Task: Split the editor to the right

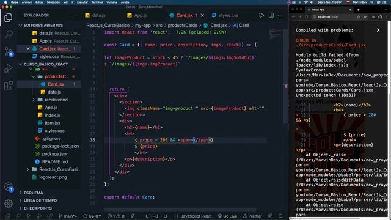Action: [x=271, y=15]
